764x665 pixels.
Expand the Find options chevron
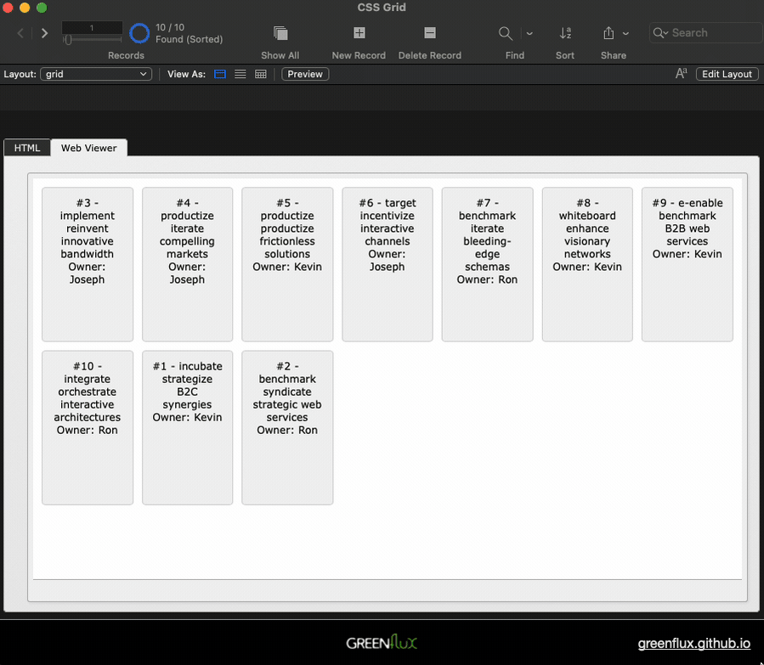pos(529,33)
